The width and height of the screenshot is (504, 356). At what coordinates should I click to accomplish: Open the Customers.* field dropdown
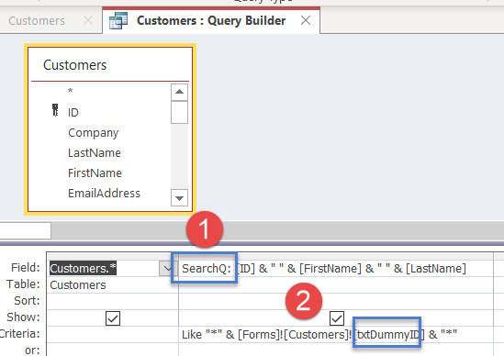click(167, 268)
